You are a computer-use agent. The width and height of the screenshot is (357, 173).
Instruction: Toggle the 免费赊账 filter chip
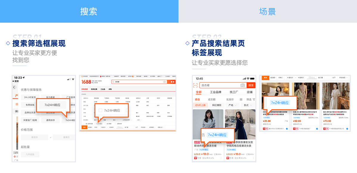point(30,105)
